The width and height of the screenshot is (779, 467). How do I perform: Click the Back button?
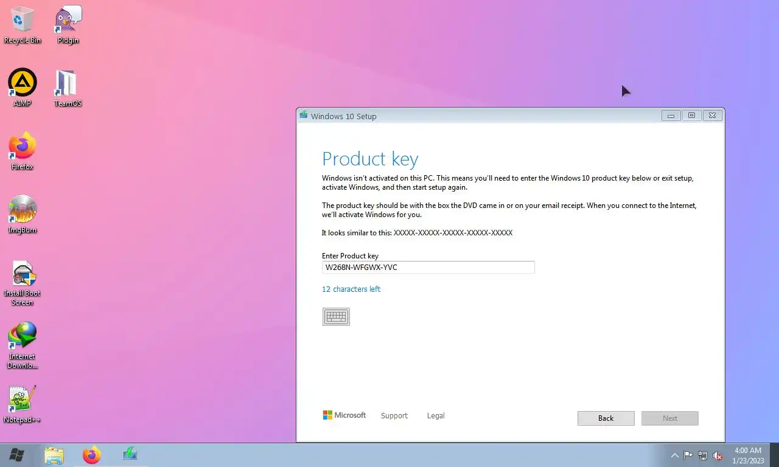(606, 418)
